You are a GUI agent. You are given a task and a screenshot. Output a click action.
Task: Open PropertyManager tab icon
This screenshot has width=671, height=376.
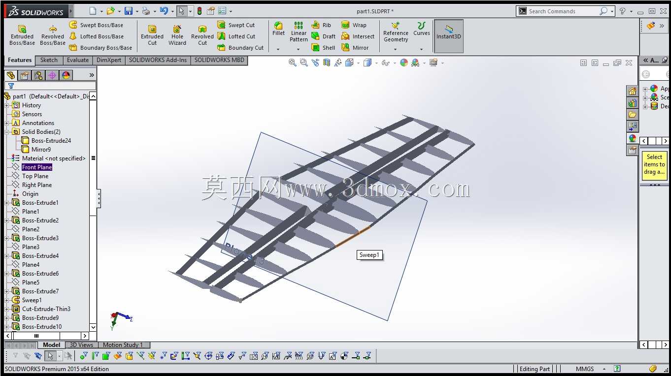coord(25,75)
